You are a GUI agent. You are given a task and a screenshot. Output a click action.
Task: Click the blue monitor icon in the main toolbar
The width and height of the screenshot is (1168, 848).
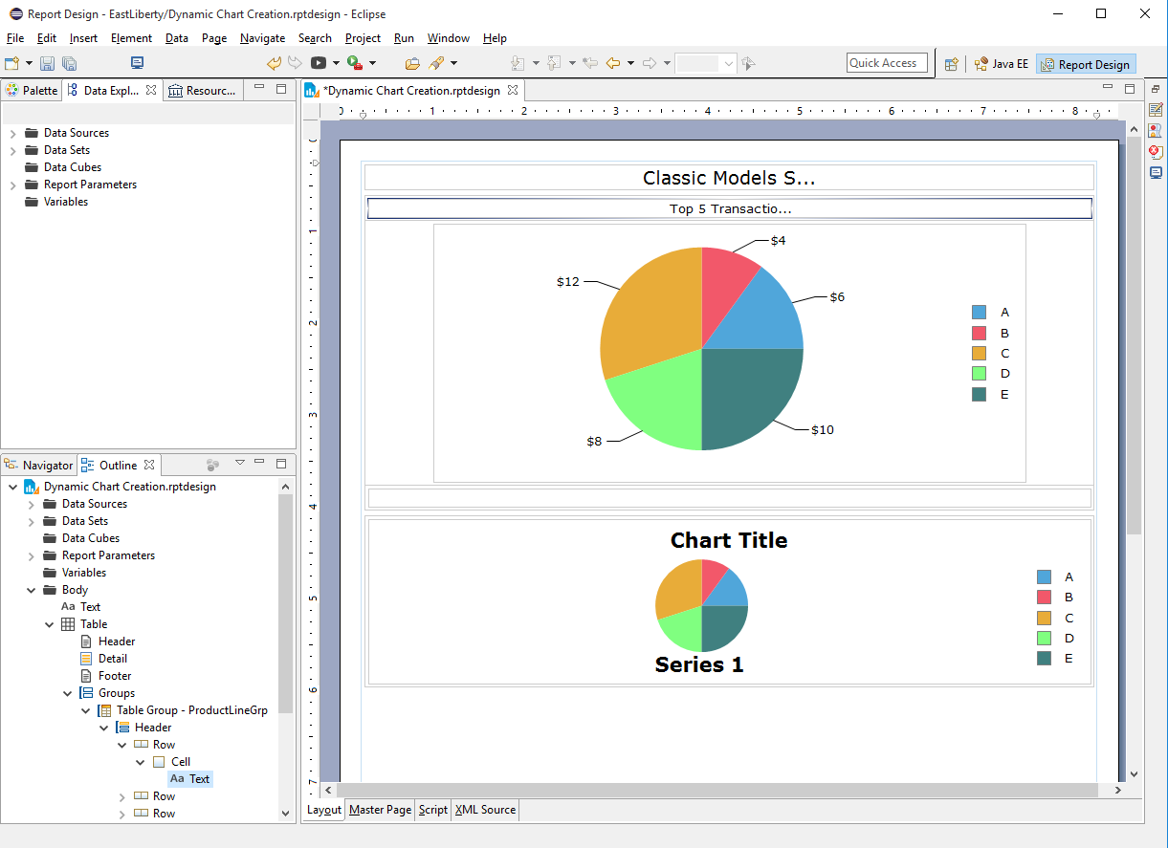(137, 63)
